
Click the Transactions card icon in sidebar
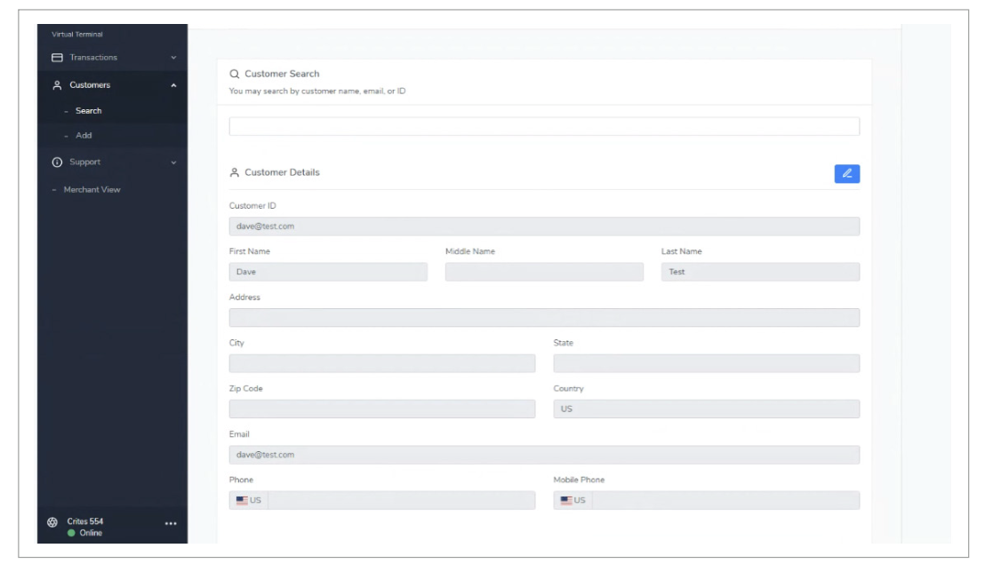point(58,58)
